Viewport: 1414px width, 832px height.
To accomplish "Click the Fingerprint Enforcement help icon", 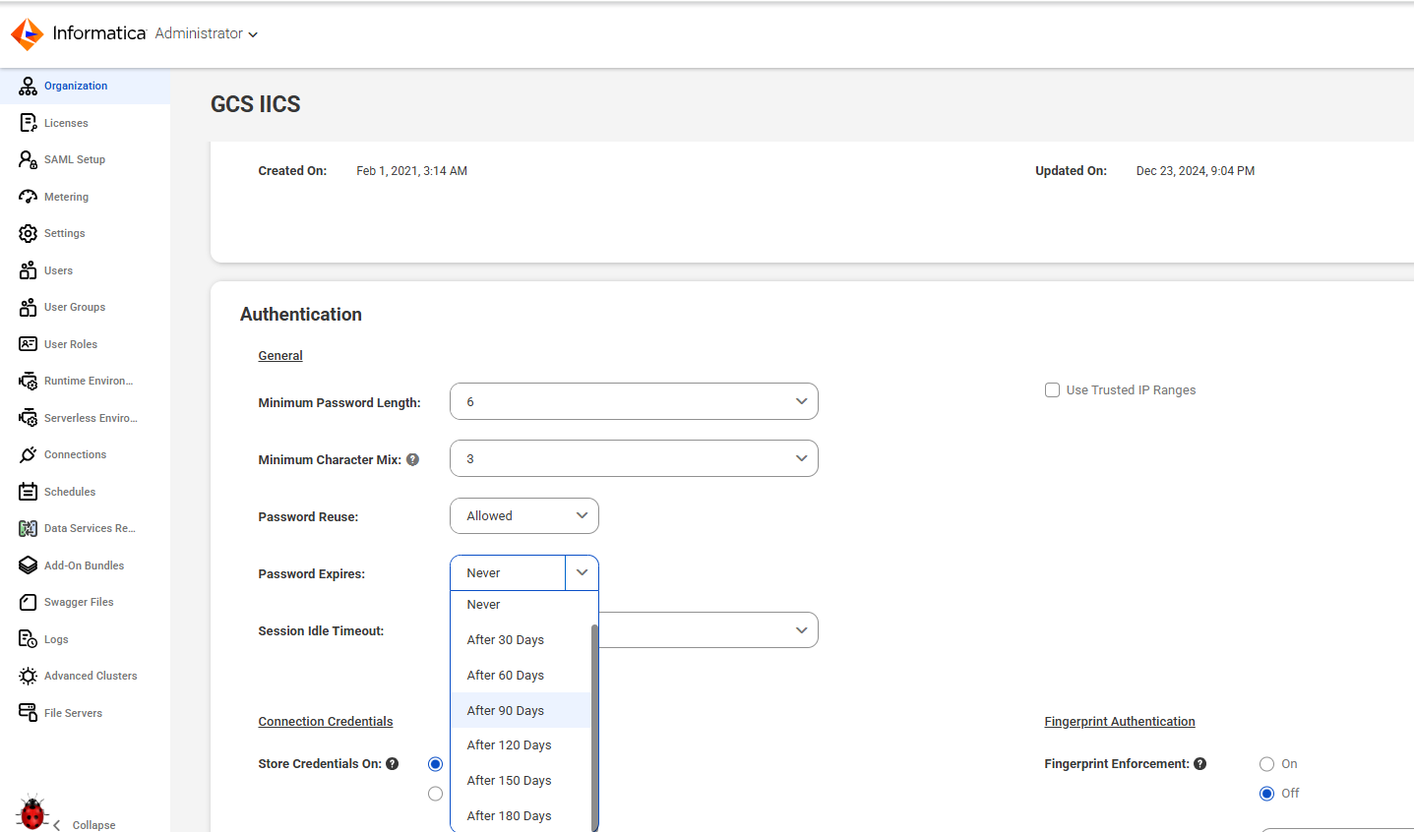I will (x=1200, y=764).
